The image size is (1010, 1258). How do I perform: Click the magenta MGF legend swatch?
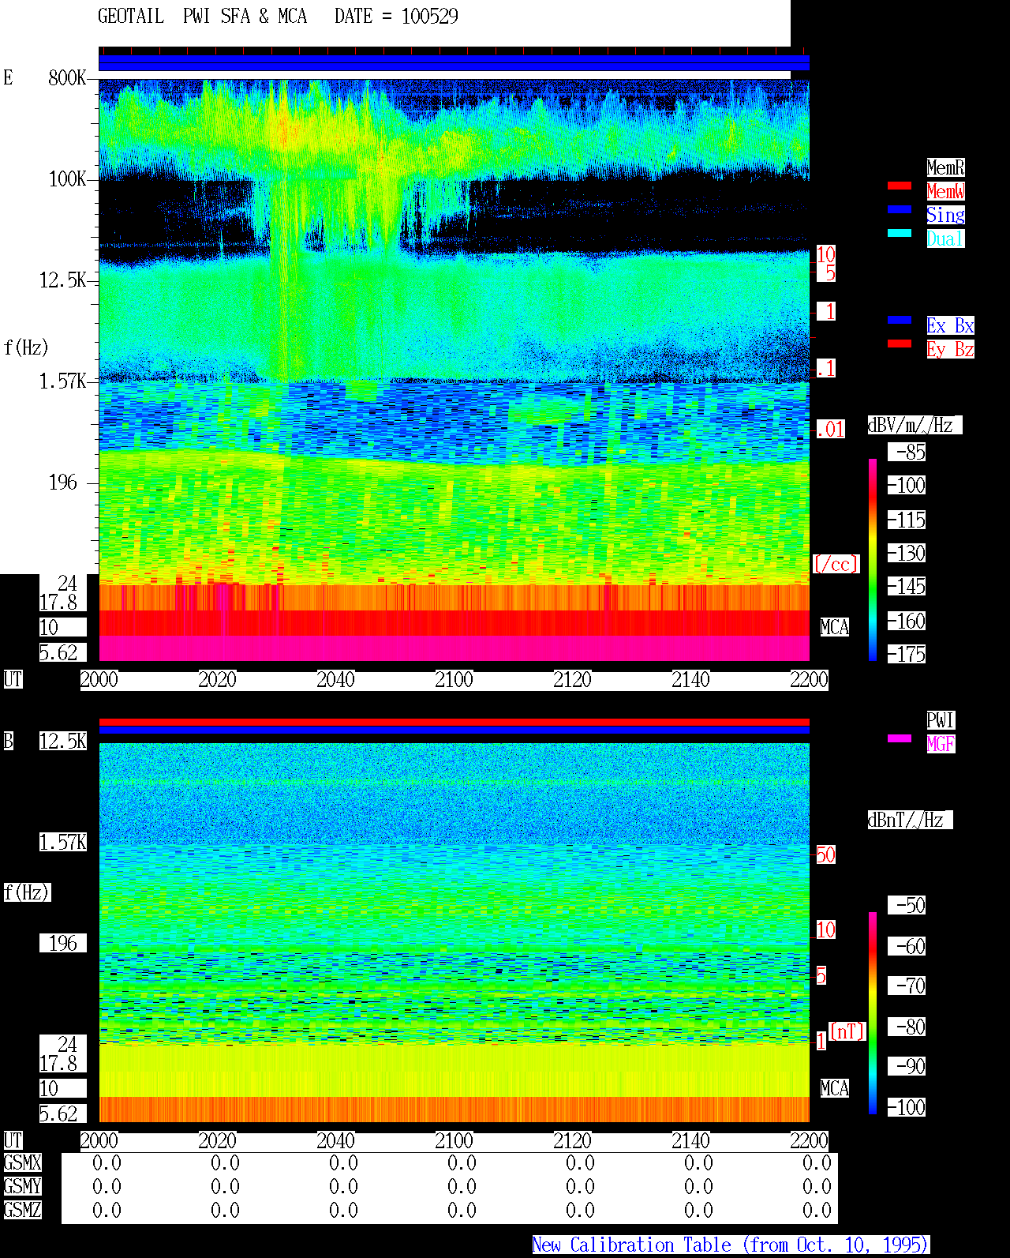tap(900, 738)
